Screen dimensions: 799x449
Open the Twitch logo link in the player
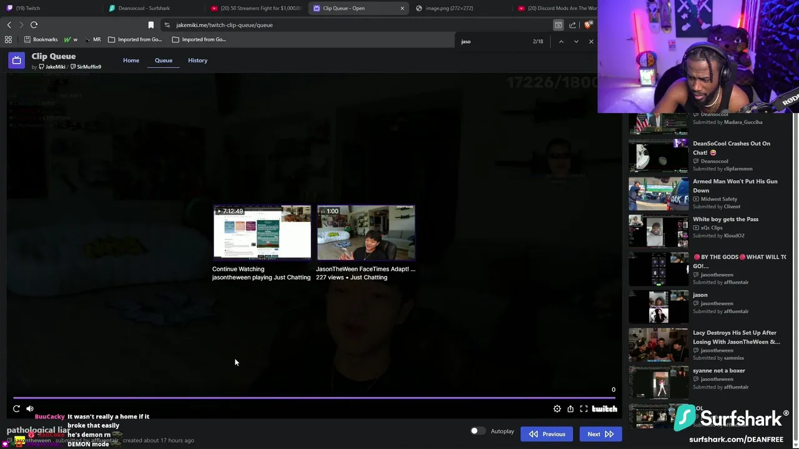[604, 409]
